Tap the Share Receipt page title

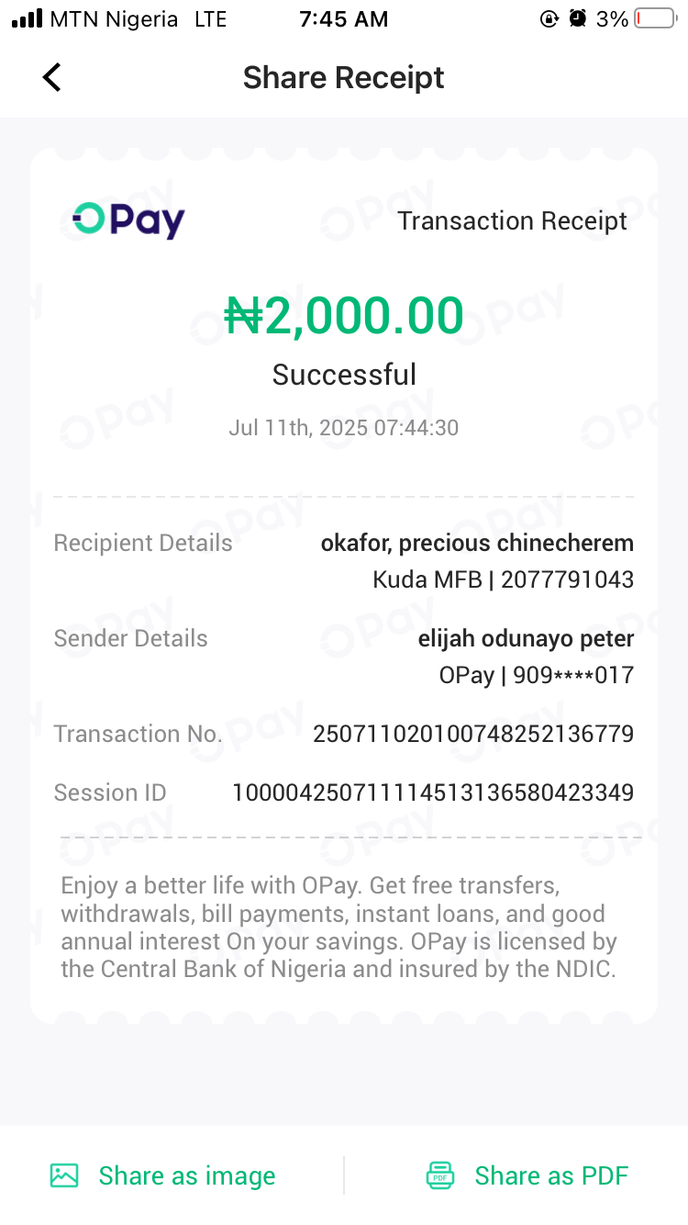coord(343,78)
